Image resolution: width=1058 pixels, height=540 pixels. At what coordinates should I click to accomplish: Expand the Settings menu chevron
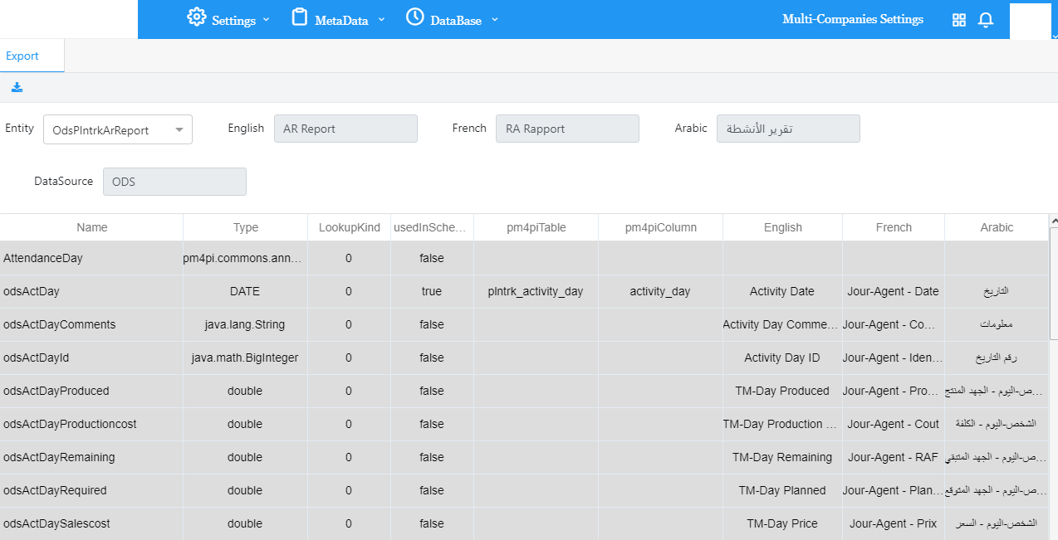pyautogui.click(x=267, y=20)
